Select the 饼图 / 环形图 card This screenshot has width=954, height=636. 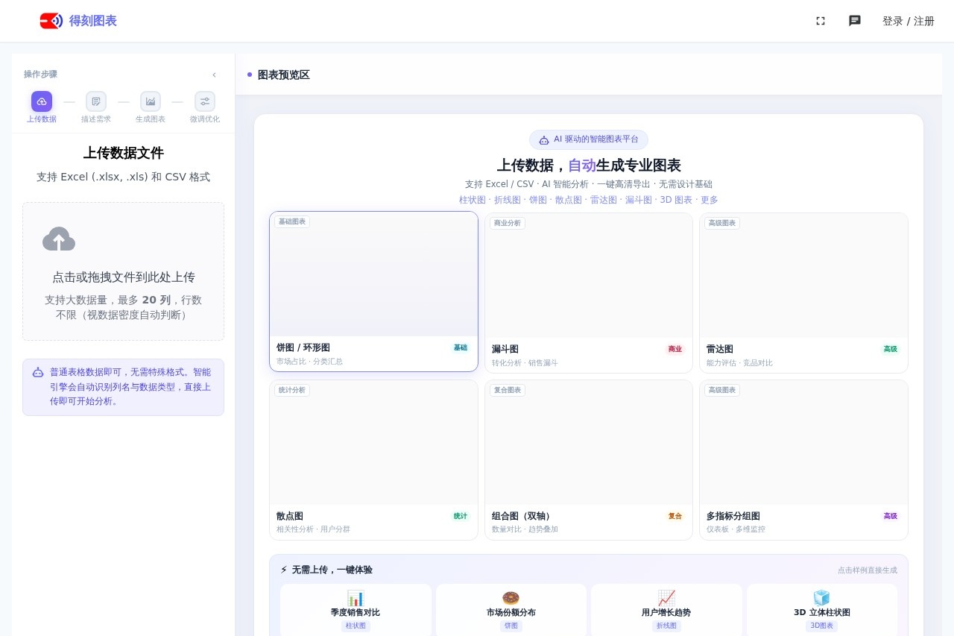click(x=373, y=292)
